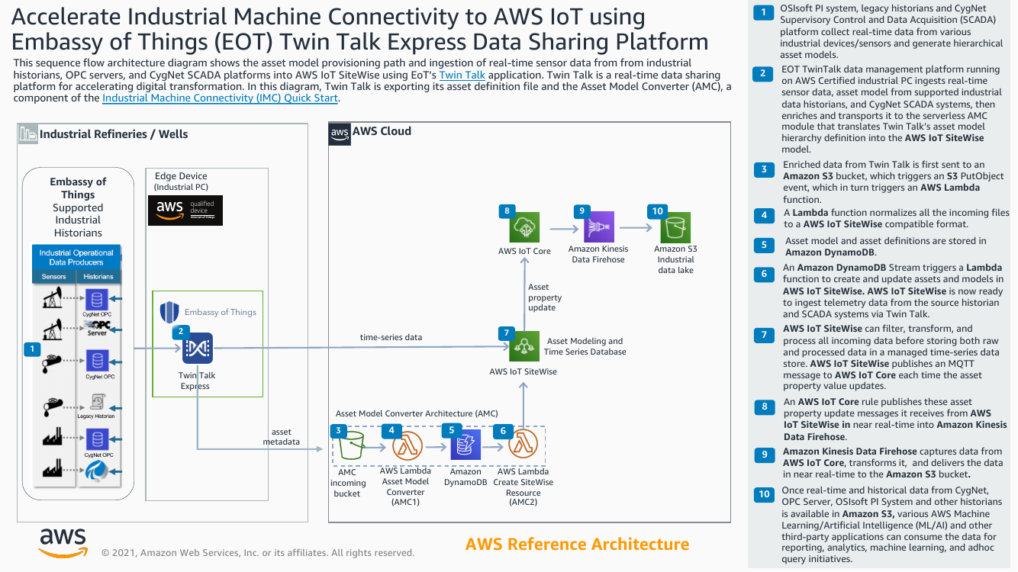The height and width of the screenshot is (572, 1018).
Task: Click the AWS logo in the footer
Action: (x=63, y=542)
